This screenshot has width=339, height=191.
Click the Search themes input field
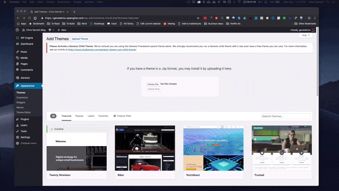pyautogui.click(x=286, y=116)
